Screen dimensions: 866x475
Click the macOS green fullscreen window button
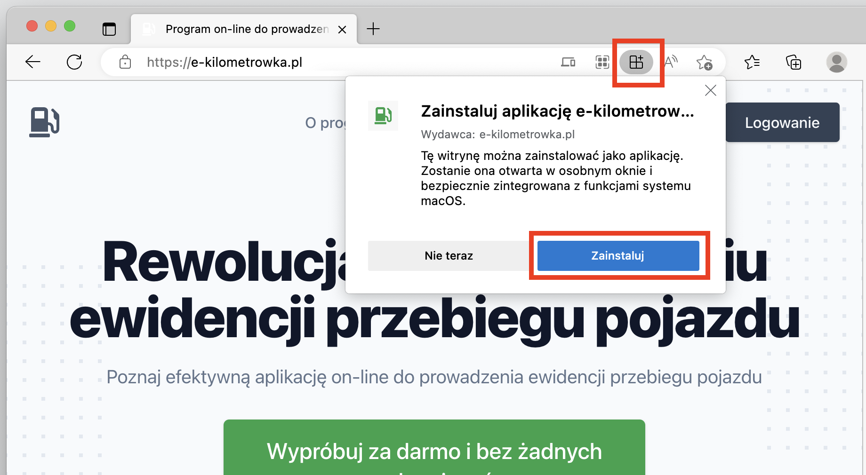(70, 26)
